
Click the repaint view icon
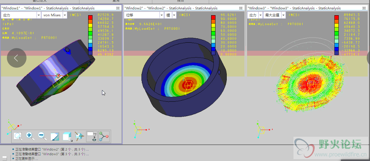click(x=54, y=136)
